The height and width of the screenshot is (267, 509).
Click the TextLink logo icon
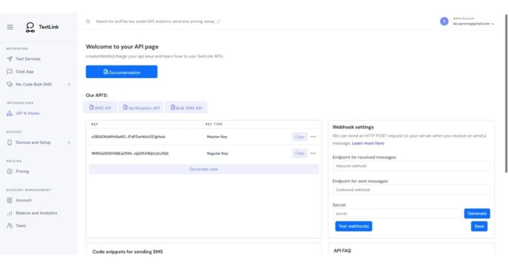(x=30, y=27)
